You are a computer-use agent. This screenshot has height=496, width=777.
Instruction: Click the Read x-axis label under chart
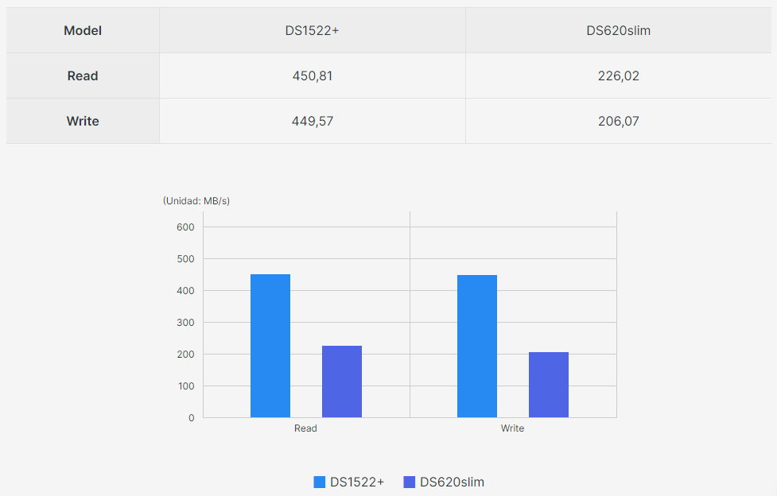coord(305,428)
